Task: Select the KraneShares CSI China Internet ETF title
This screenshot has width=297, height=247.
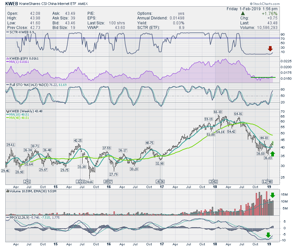Action: pyautogui.click(x=48, y=4)
